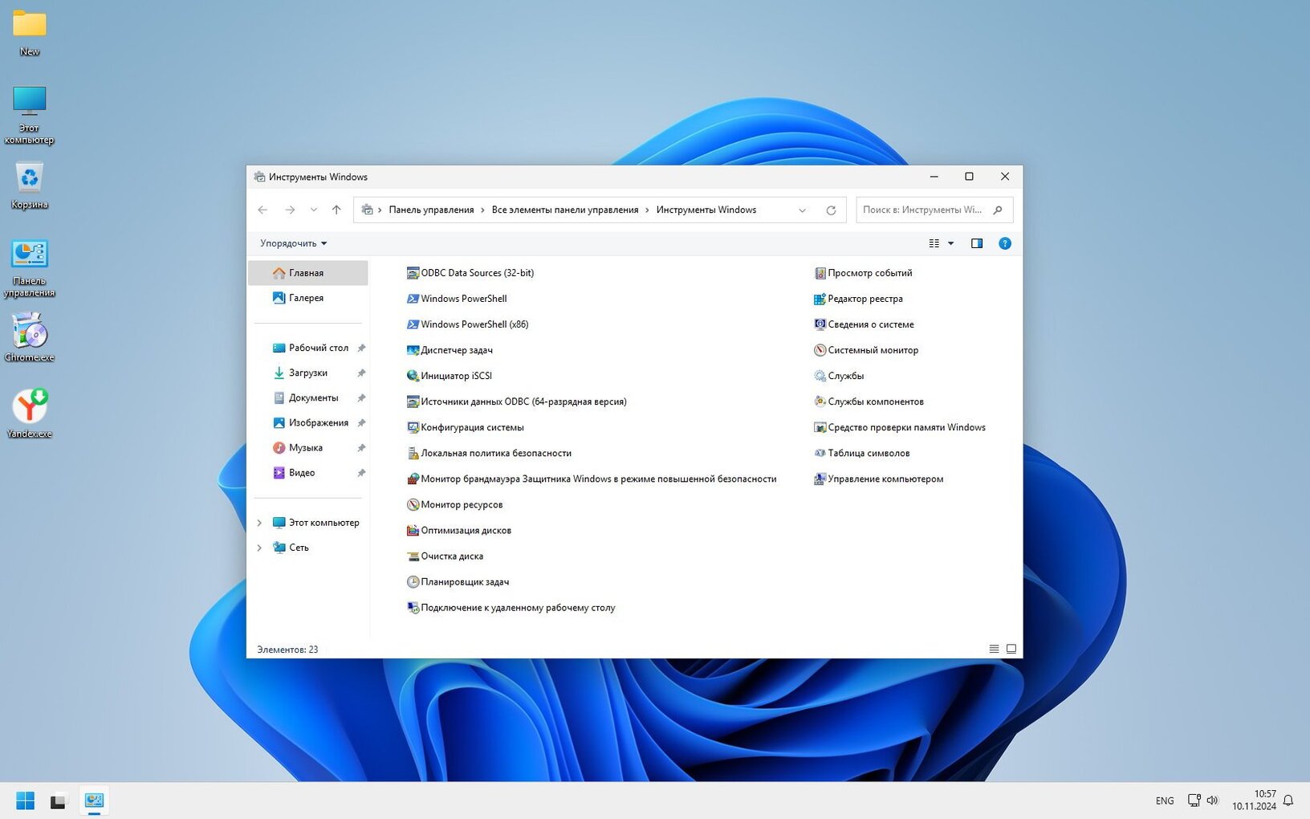Select the Панель управления desktop icon

[30, 269]
